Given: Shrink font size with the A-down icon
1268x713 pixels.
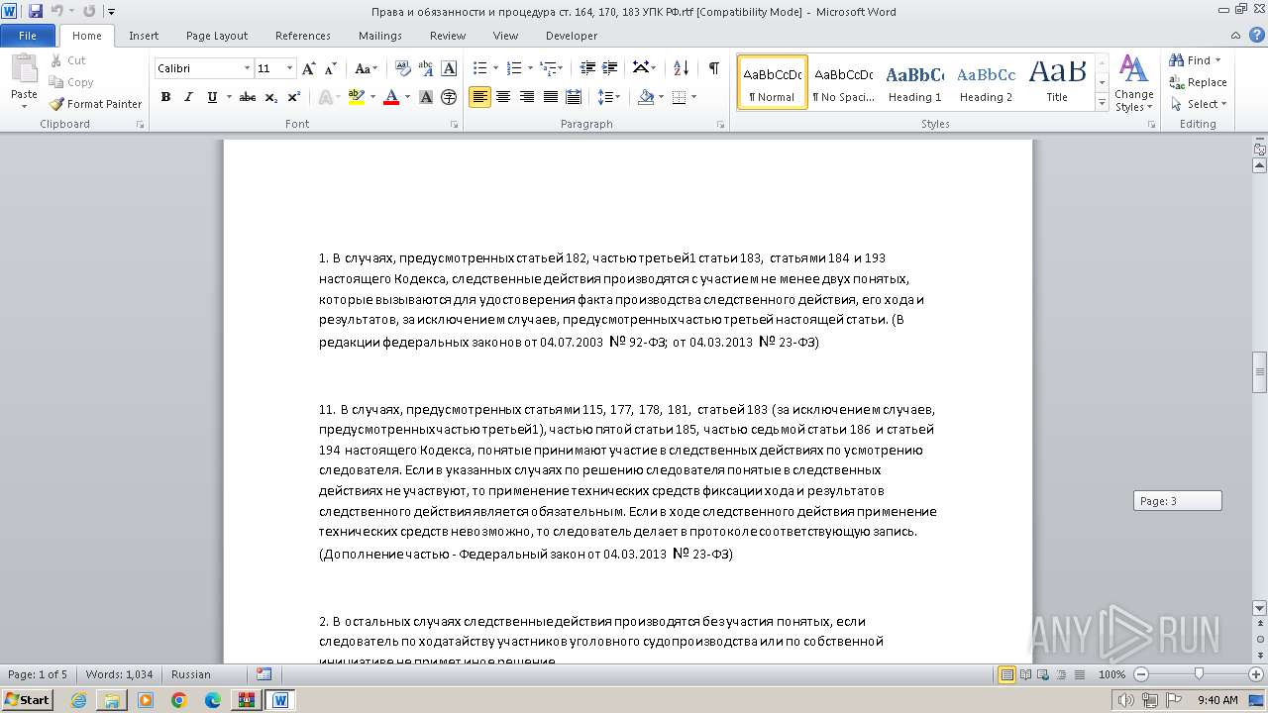Looking at the screenshot, I should tap(329, 68).
